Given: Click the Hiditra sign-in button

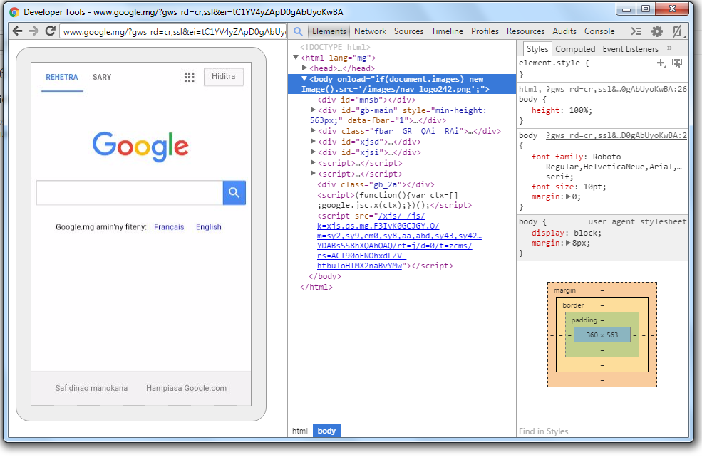Looking at the screenshot, I should pos(223,76).
